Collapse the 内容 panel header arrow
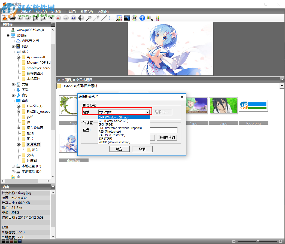Viewport: 285px width, 244px height. (53, 187)
